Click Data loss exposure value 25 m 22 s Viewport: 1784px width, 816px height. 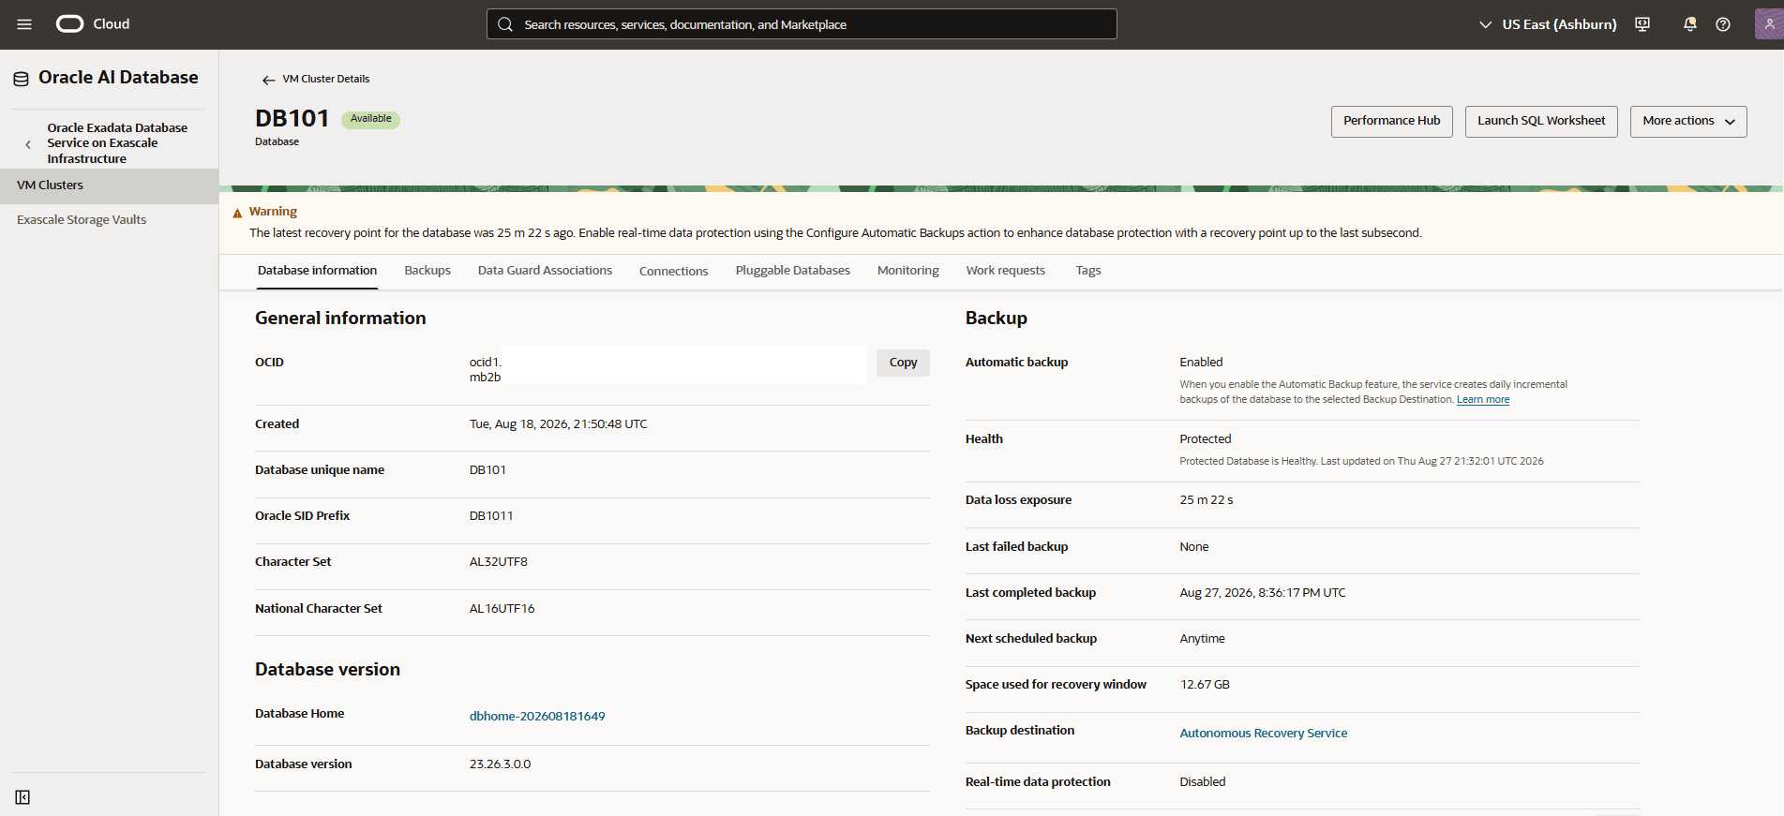pos(1206,500)
